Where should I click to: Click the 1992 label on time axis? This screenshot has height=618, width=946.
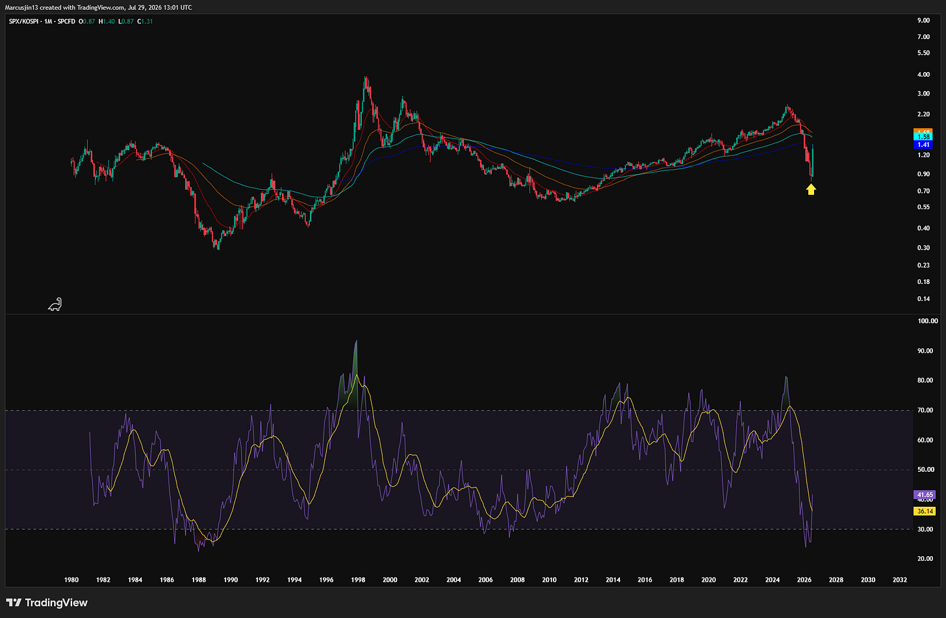point(262,580)
